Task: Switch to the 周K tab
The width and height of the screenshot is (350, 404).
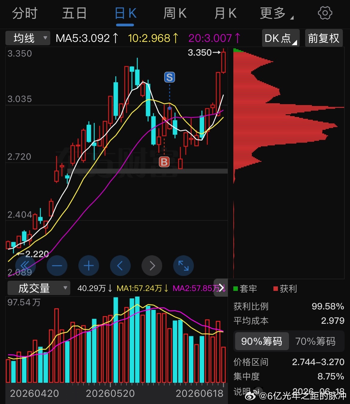Action: coord(175,13)
